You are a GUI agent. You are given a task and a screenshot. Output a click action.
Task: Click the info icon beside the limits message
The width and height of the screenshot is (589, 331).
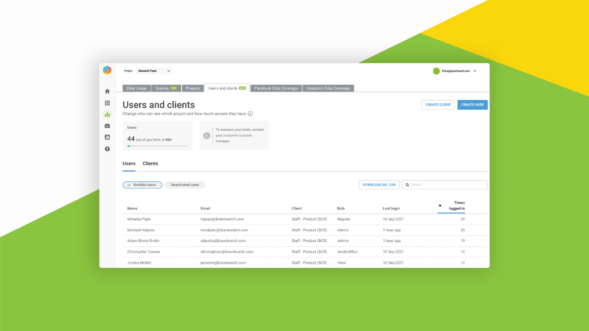click(x=207, y=135)
